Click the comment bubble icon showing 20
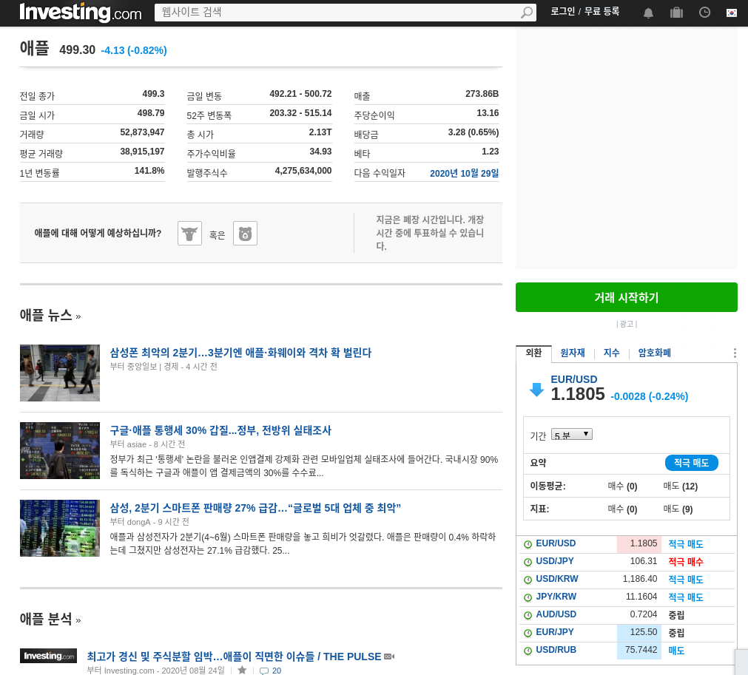 pos(264,671)
